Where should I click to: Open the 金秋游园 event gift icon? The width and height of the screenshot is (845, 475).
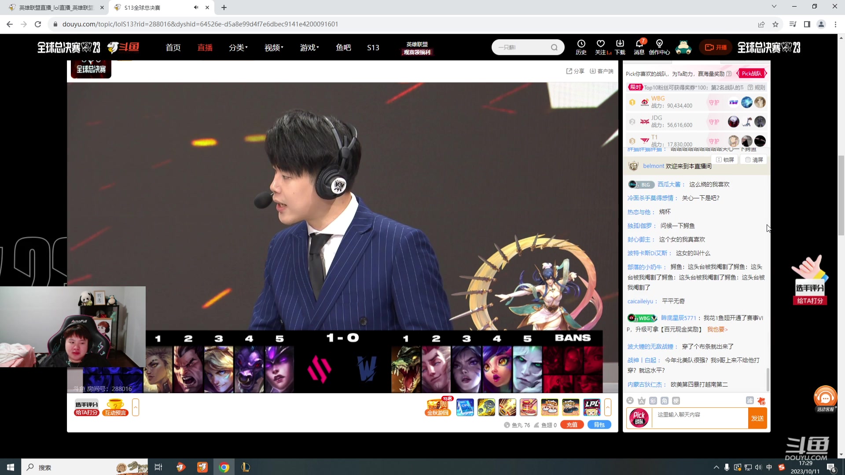click(x=438, y=407)
